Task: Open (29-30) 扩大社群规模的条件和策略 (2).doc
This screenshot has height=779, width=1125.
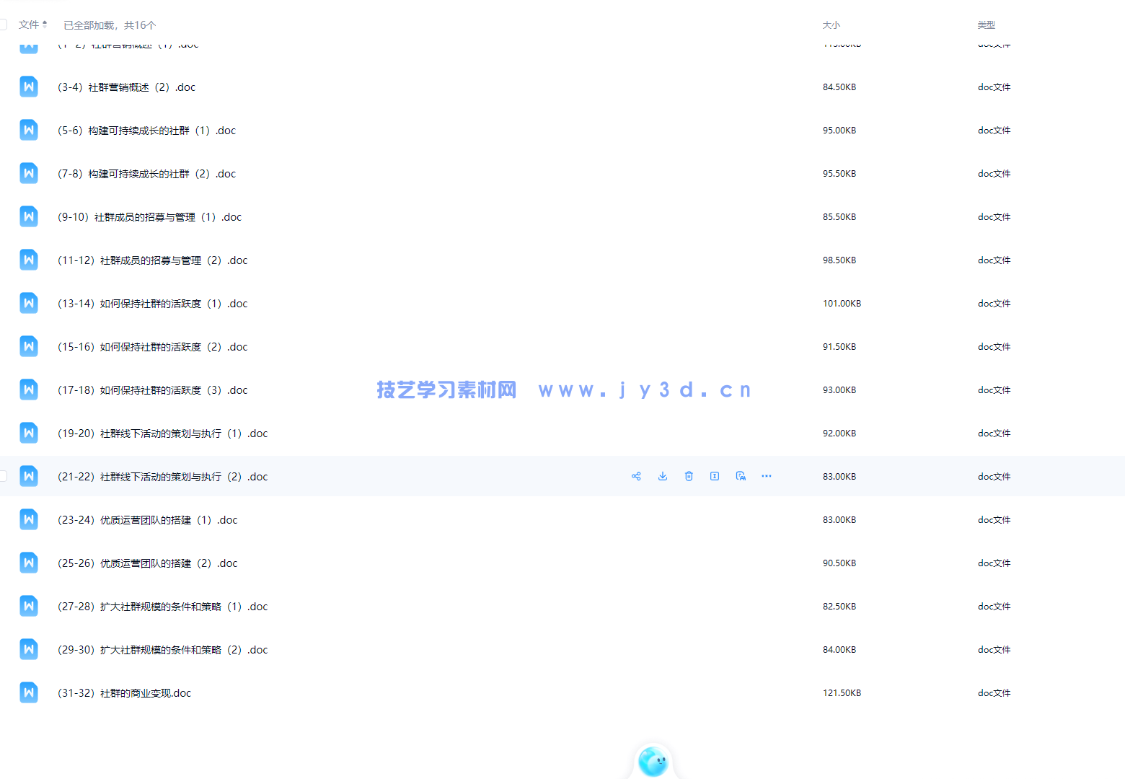Action: (162, 650)
